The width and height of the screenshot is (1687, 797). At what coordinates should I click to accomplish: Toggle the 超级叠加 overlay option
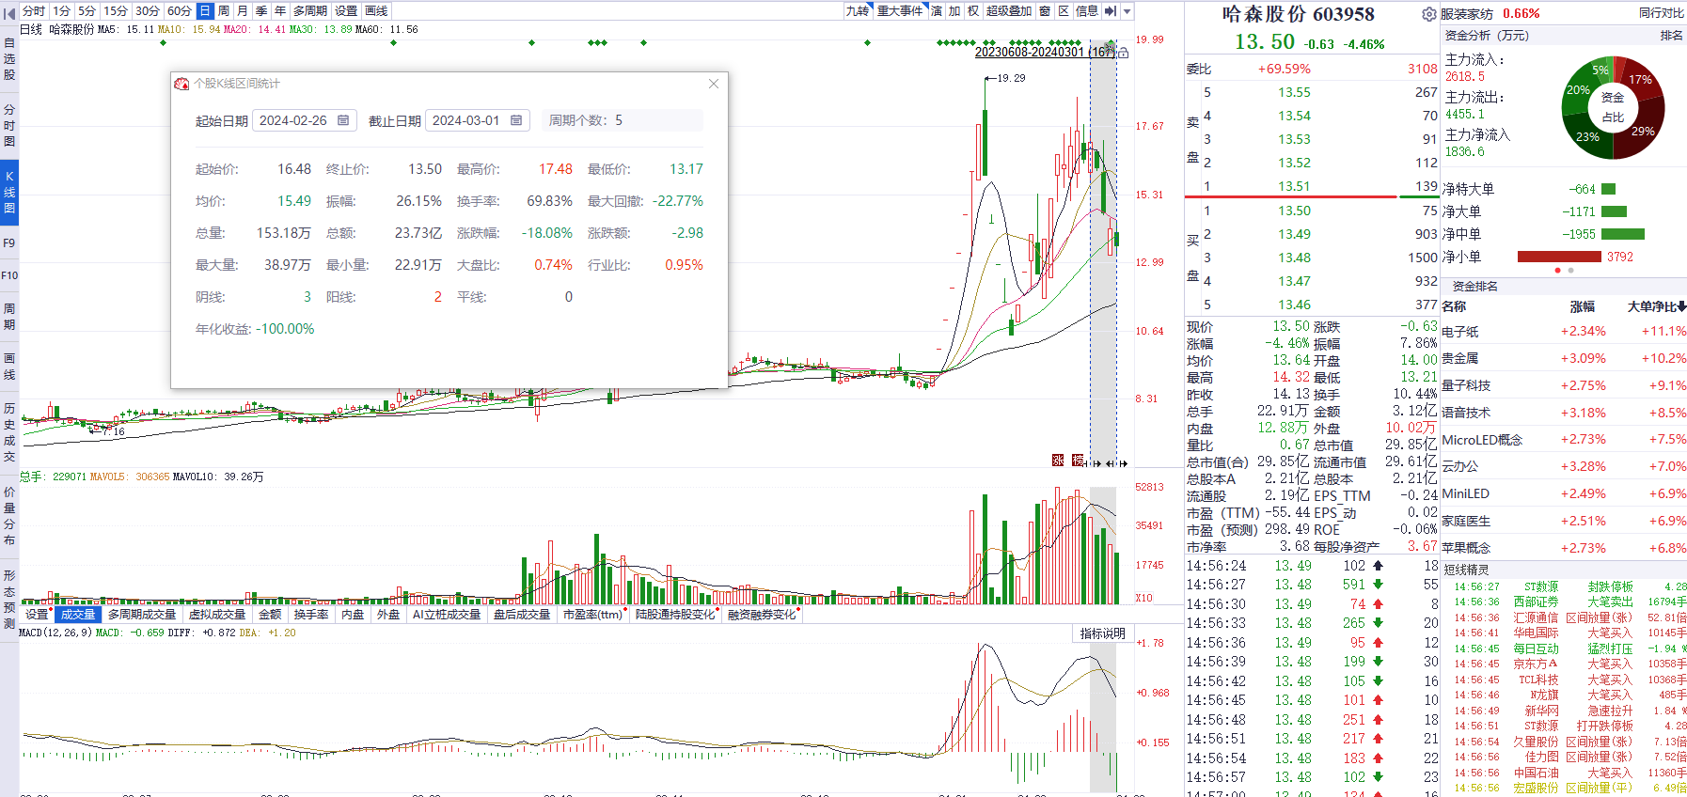[1008, 11]
